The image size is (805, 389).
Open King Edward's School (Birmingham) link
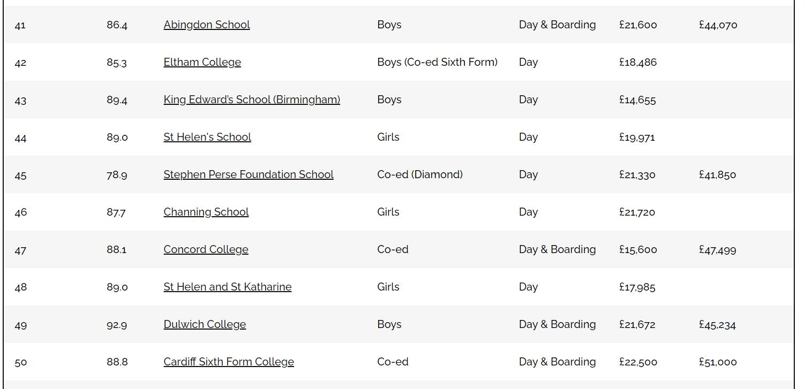pos(252,100)
